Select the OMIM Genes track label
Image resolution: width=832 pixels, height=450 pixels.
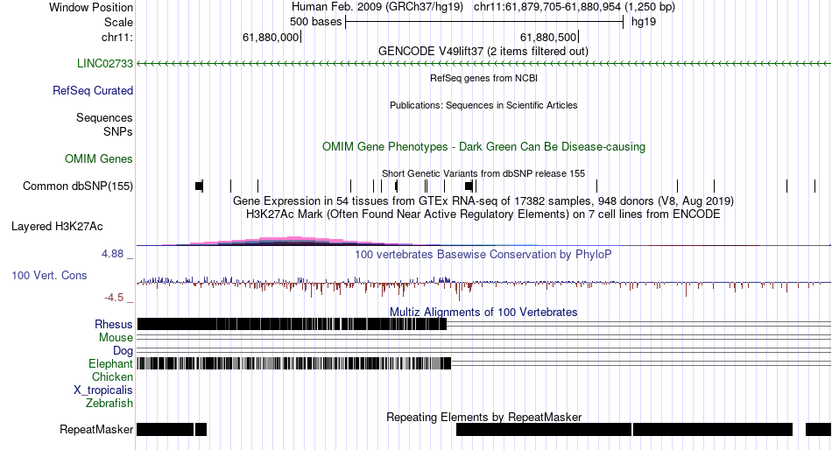click(99, 158)
